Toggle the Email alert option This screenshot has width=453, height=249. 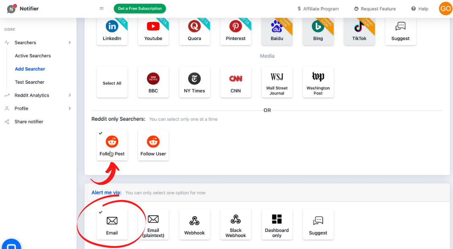[112, 224]
